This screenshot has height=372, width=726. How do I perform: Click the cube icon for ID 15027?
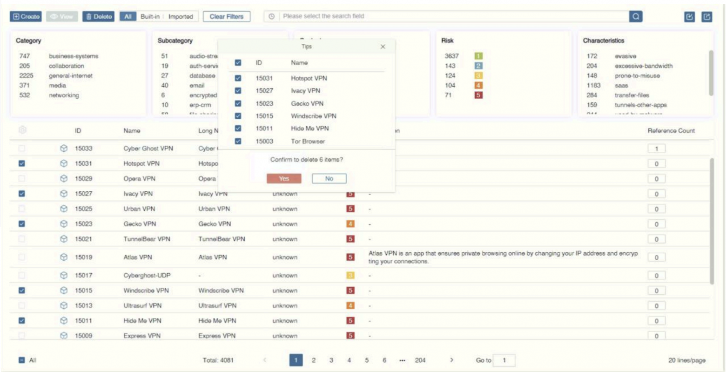[x=64, y=194]
